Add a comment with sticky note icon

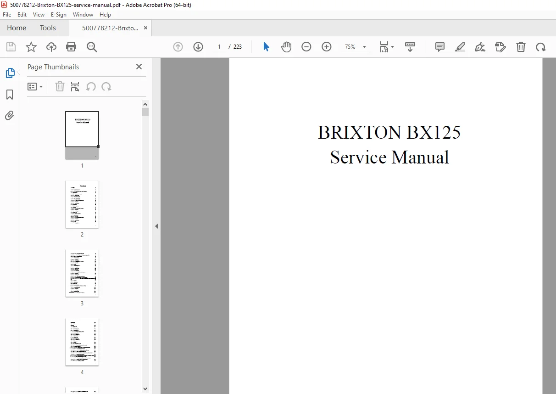tap(440, 47)
